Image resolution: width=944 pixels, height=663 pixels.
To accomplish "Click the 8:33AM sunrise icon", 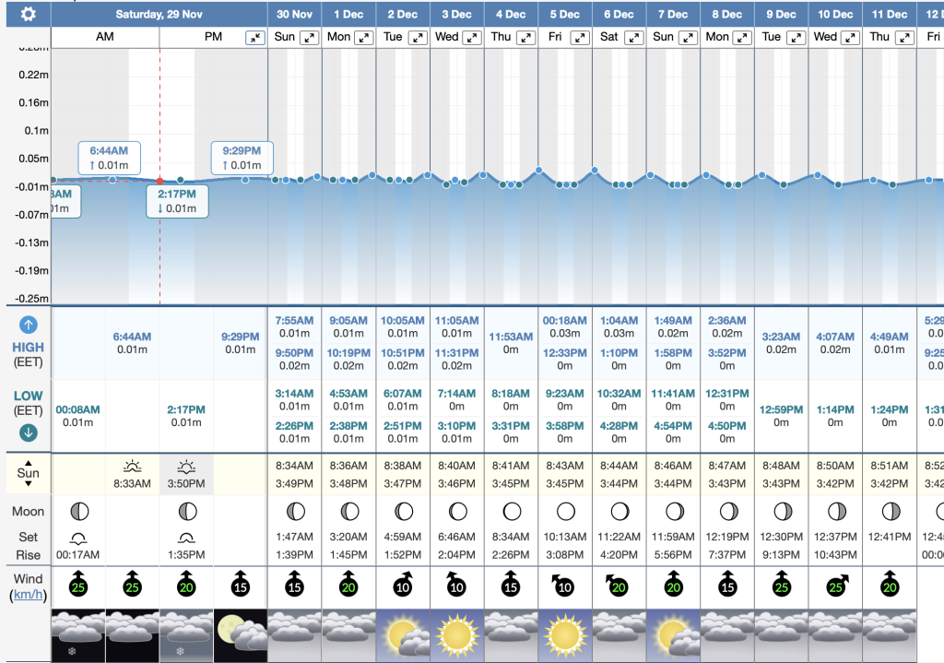I will [x=133, y=467].
